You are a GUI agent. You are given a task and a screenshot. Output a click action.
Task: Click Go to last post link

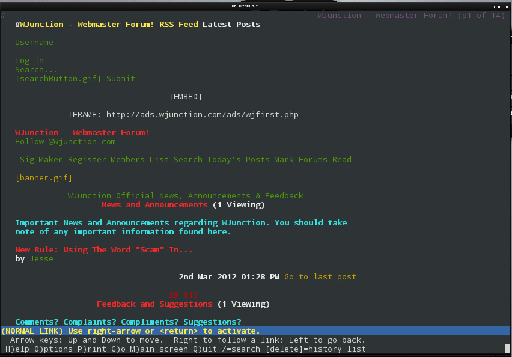click(x=320, y=277)
